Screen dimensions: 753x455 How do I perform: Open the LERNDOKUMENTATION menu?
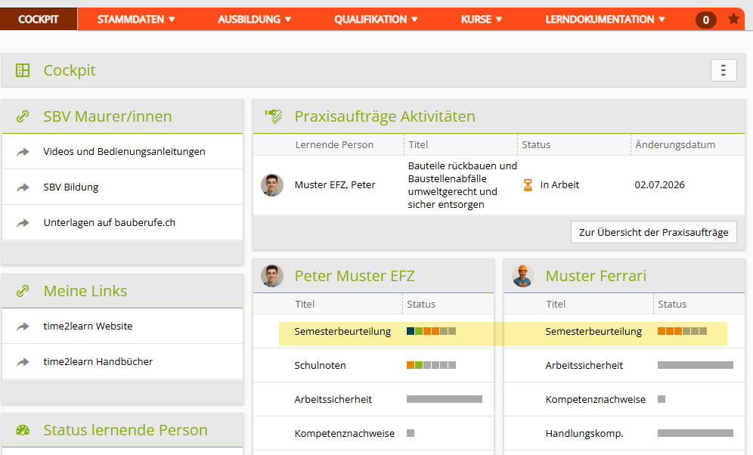point(605,20)
